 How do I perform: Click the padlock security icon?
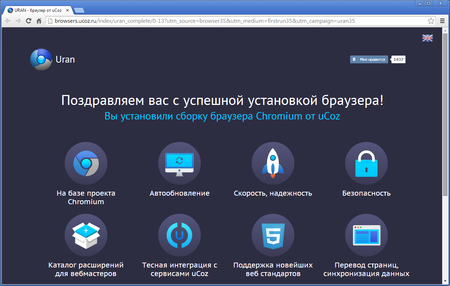pyautogui.click(x=366, y=163)
